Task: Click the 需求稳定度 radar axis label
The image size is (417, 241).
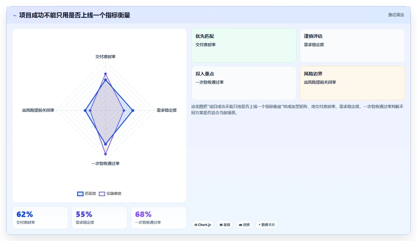Action: point(167,110)
